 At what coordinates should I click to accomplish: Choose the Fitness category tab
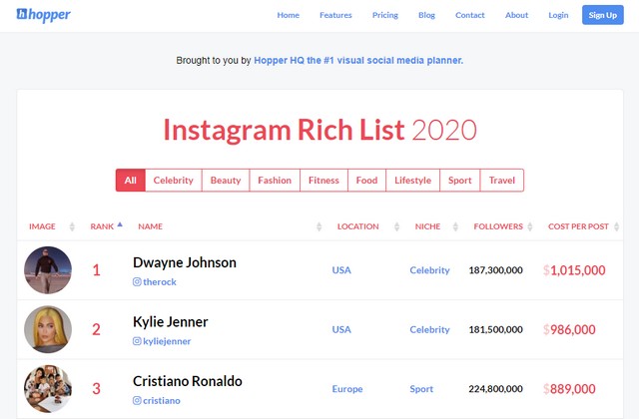coord(323,180)
